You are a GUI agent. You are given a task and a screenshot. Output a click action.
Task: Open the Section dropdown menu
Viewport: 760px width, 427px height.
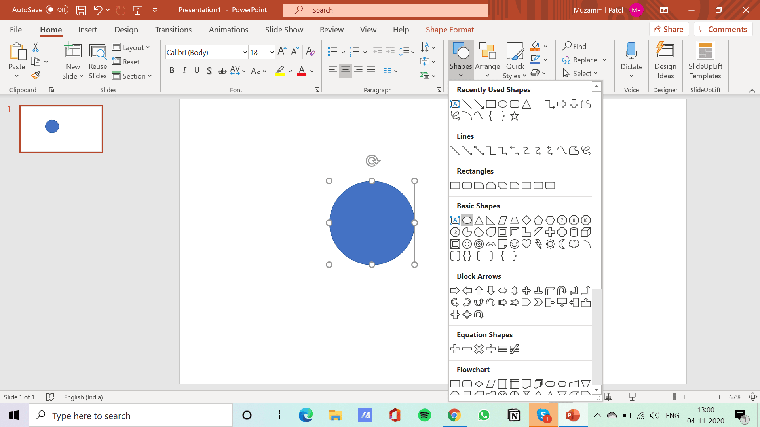[132, 76]
